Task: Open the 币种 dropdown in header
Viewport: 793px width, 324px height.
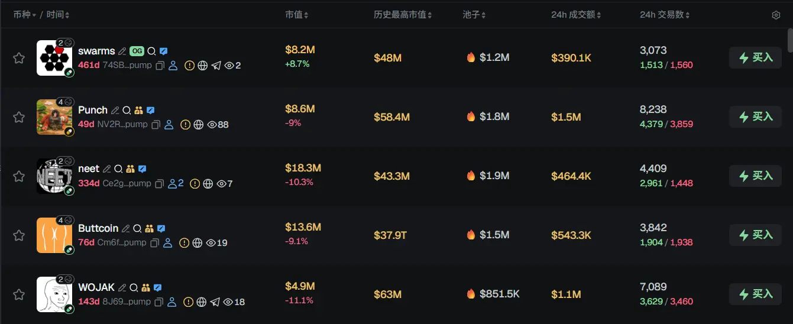Action: 25,15
